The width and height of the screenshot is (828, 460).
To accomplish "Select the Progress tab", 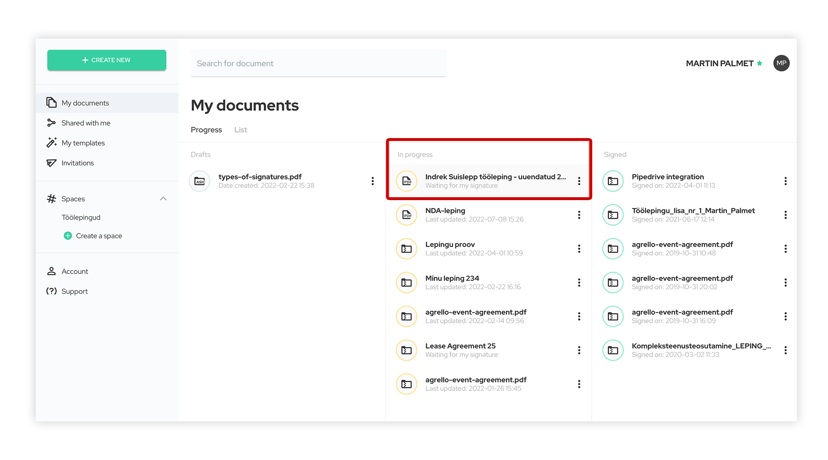I will click(206, 130).
